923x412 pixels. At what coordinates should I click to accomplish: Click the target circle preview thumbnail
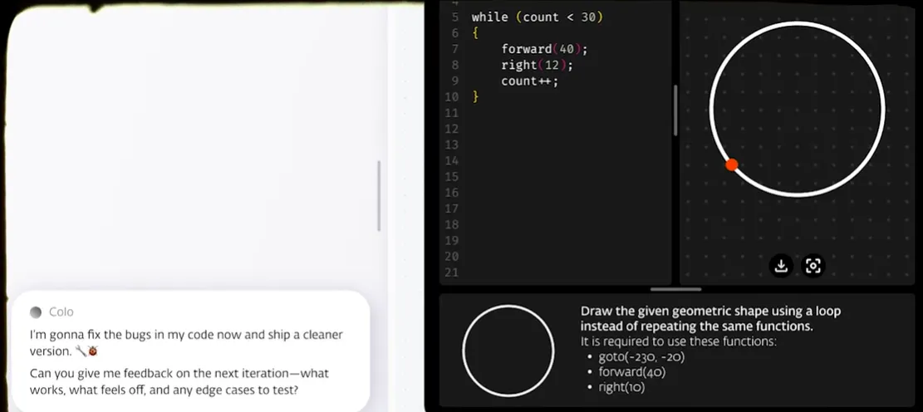(508, 351)
